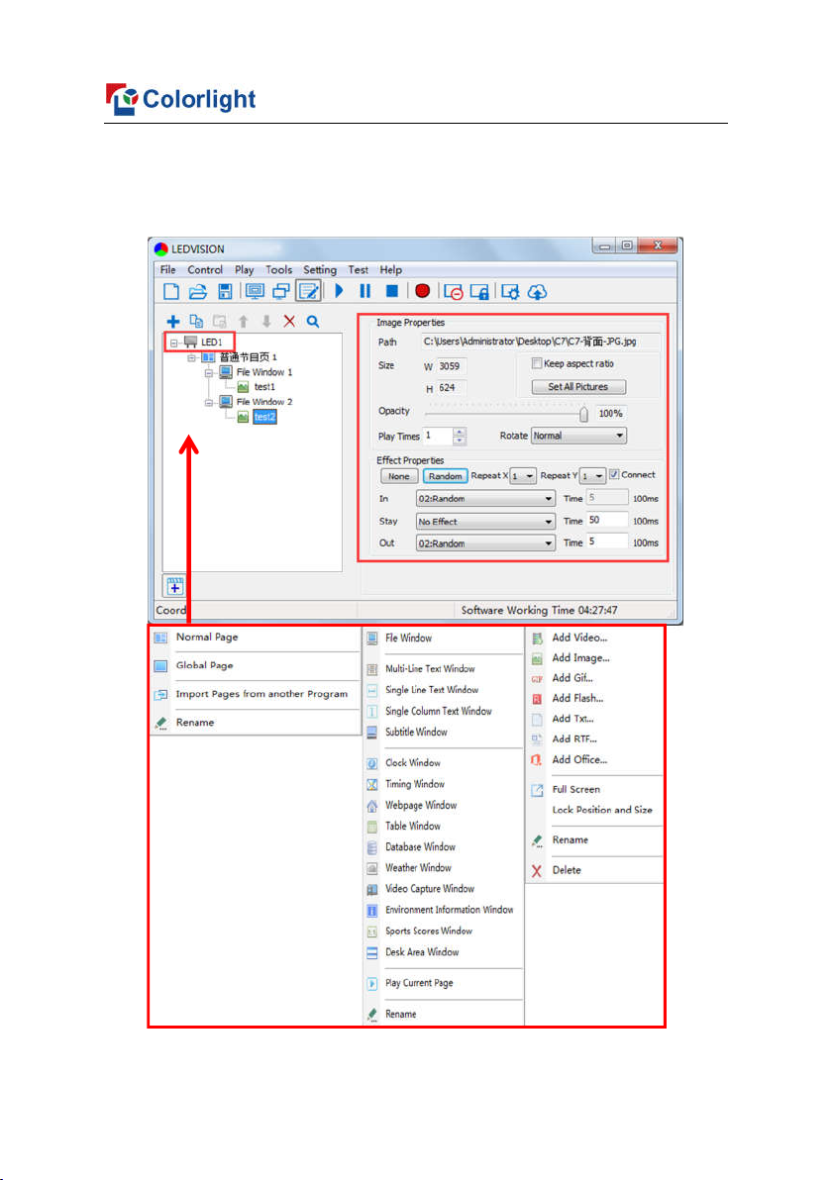Open the Play menu
Screen dimensions: 832x1180
click(244, 269)
